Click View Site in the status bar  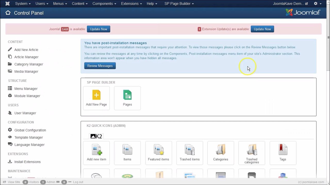(x=12, y=182)
